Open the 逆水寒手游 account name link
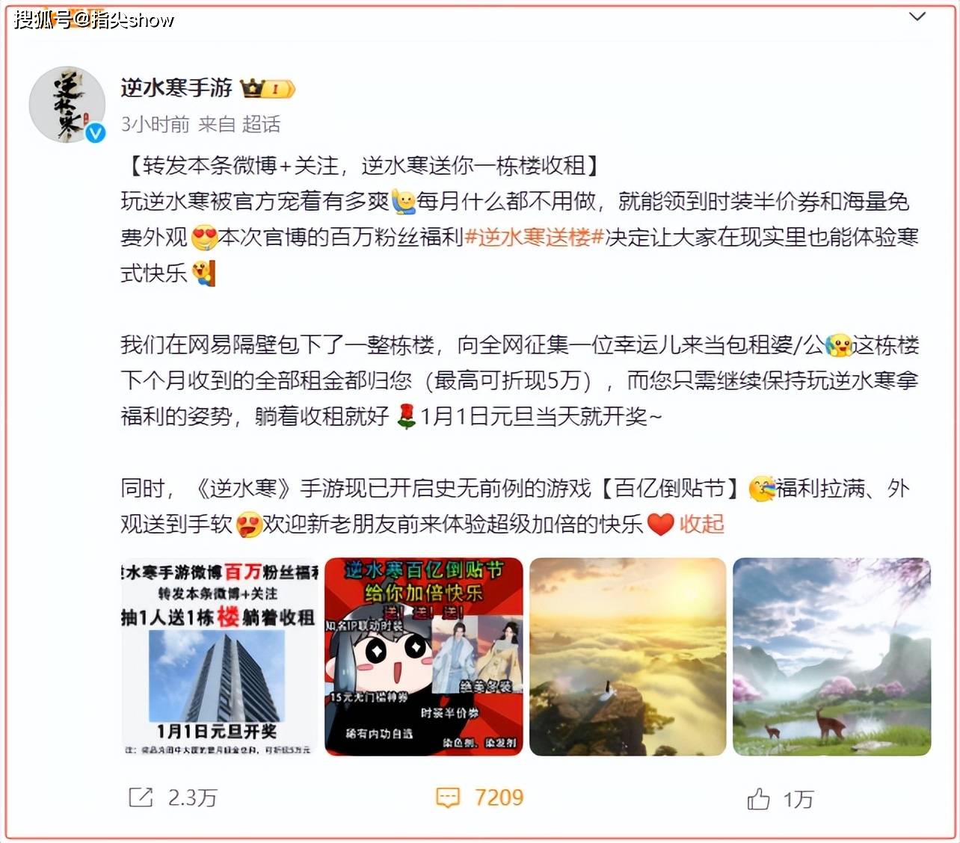The width and height of the screenshot is (960, 843). pyautogui.click(x=176, y=88)
